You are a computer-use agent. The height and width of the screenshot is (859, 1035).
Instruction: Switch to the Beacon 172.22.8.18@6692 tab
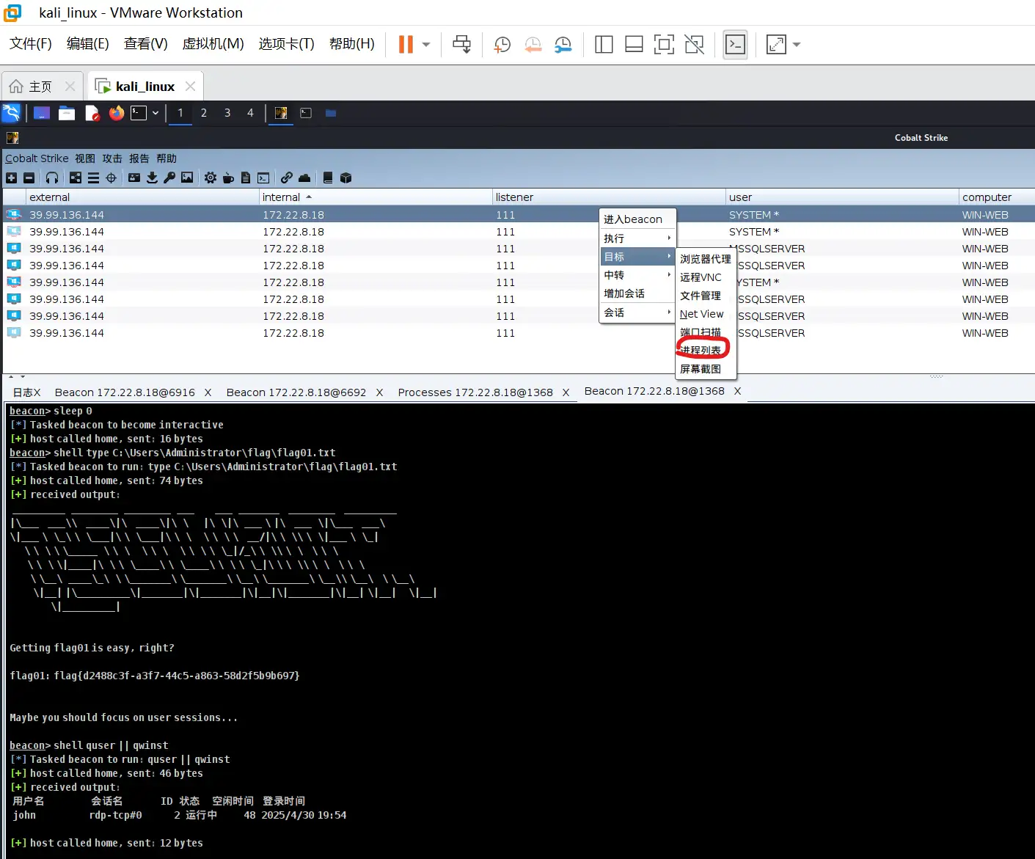coord(296,392)
